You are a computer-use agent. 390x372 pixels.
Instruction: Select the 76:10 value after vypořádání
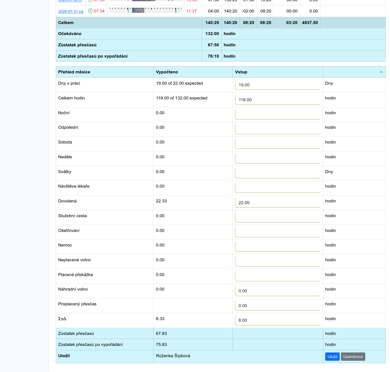pyautogui.click(x=213, y=56)
